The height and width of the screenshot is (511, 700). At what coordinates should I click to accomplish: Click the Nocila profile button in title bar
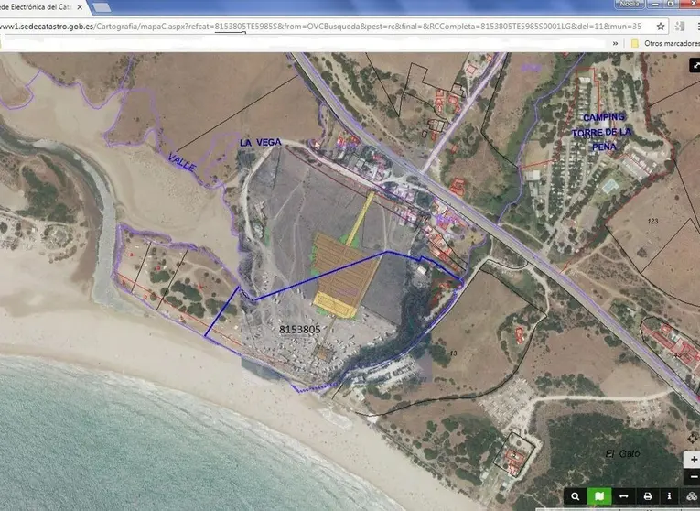point(629,4)
